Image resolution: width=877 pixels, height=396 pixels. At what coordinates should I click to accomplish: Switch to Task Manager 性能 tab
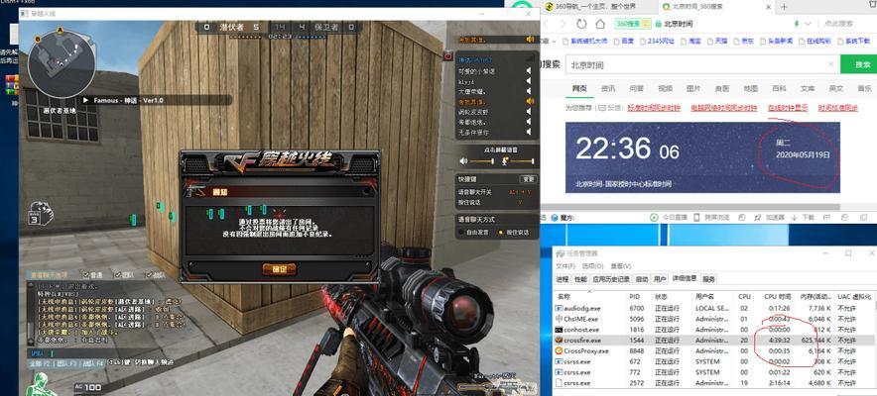pyautogui.click(x=580, y=279)
